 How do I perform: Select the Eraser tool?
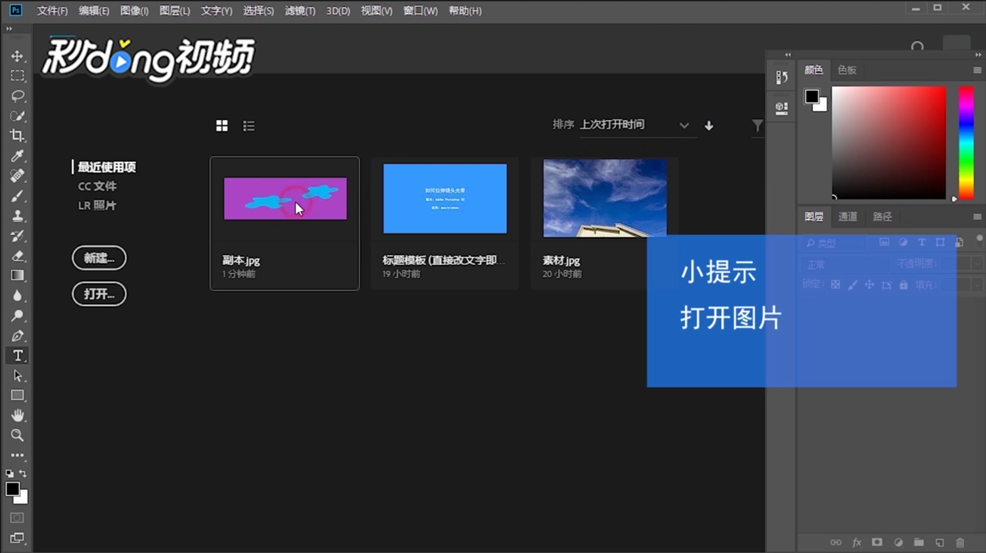click(x=17, y=256)
